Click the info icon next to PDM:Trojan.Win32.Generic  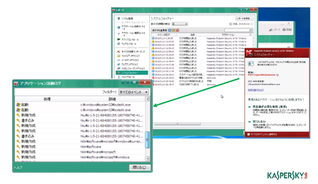point(278,75)
